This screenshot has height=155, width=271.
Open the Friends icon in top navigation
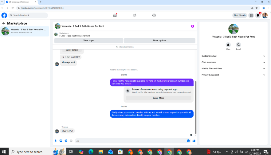pyautogui.click(x=135, y=15)
